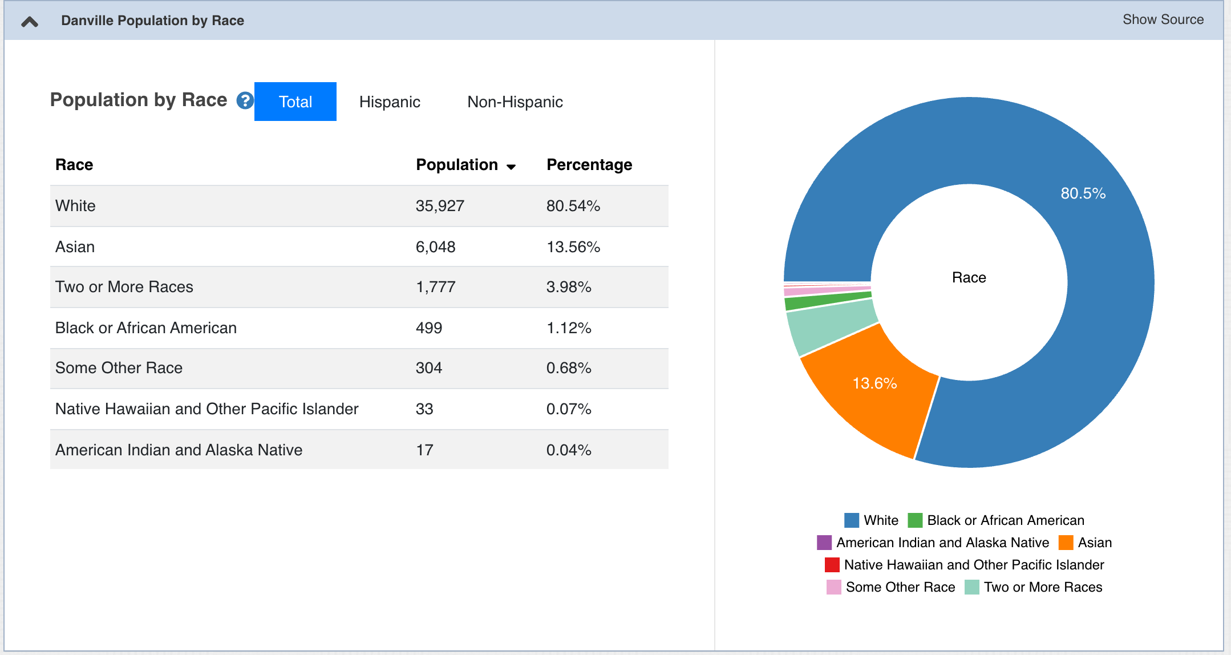The width and height of the screenshot is (1231, 655).
Task: Click percentage value 0.04%
Action: coord(569,450)
